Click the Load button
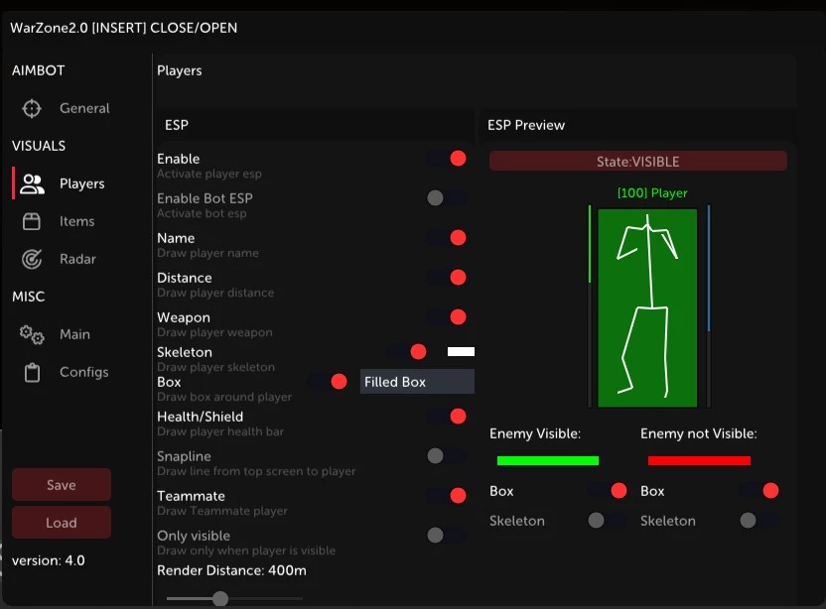The width and height of the screenshot is (826, 609). tap(62, 523)
